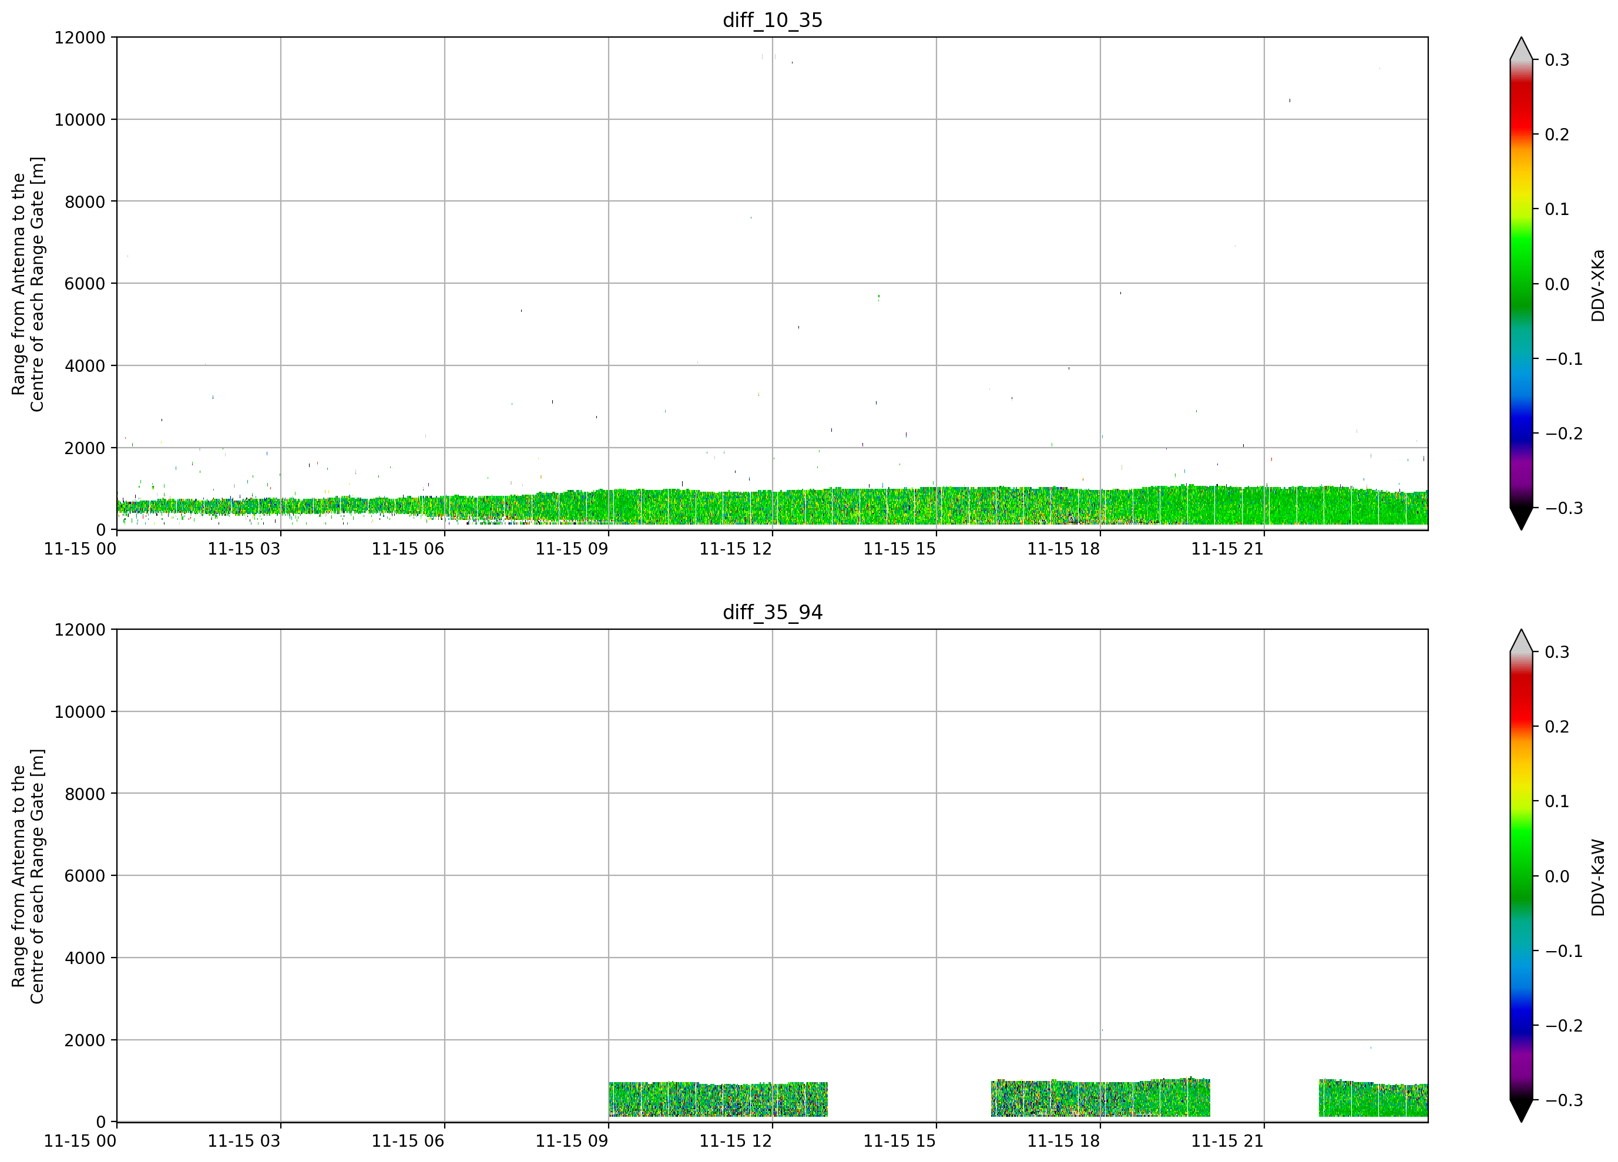Click the "−0.2" tick on DDV-XKa colorbar
Screen dimensions: 1618x1162
1564,434
